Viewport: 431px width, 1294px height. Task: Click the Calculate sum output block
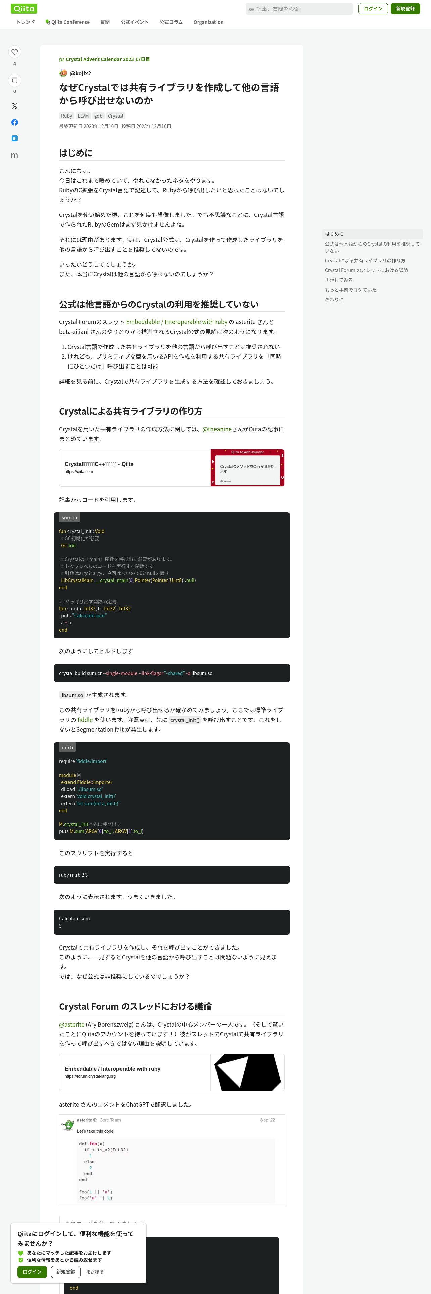(172, 922)
